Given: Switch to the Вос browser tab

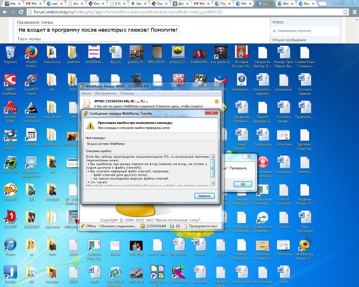Looking at the screenshot, I should click(307, 4).
